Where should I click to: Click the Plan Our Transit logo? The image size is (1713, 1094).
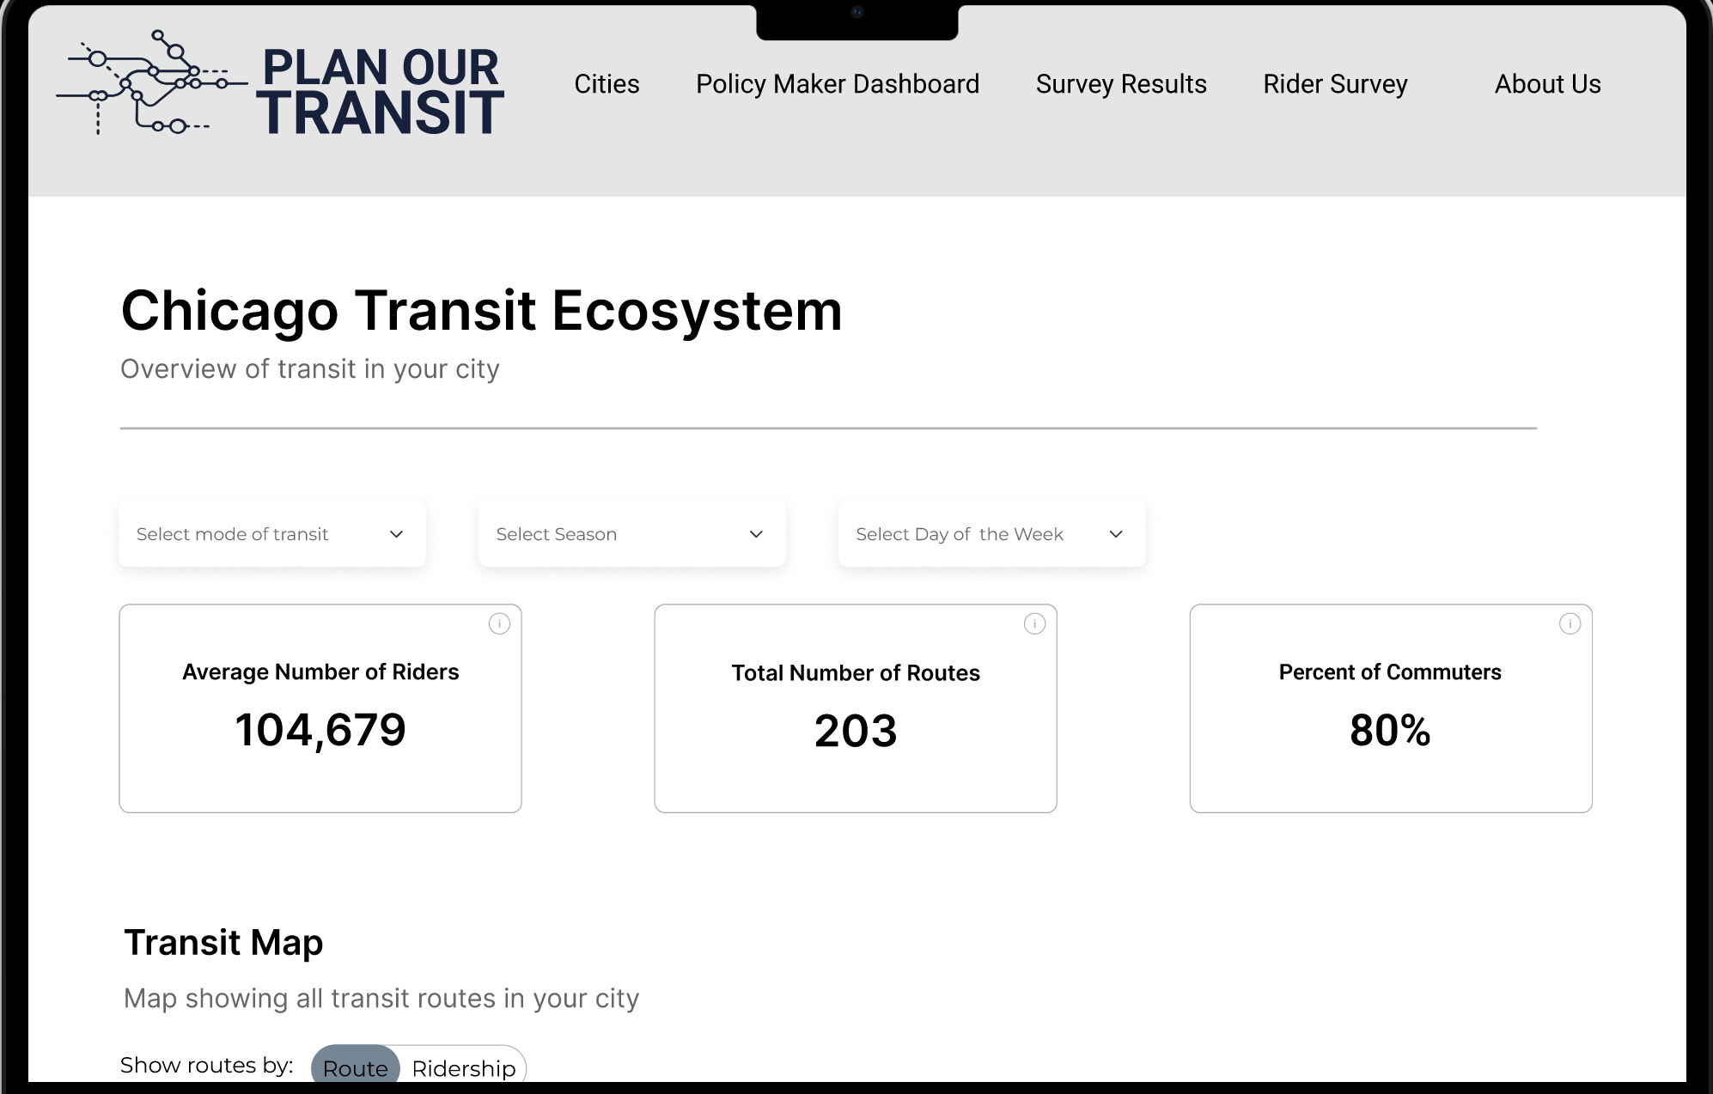(x=280, y=83)
